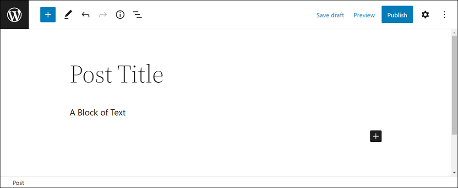458x188 pixels.
Task: Add a block with the black plus button
Action: [376, 136]
